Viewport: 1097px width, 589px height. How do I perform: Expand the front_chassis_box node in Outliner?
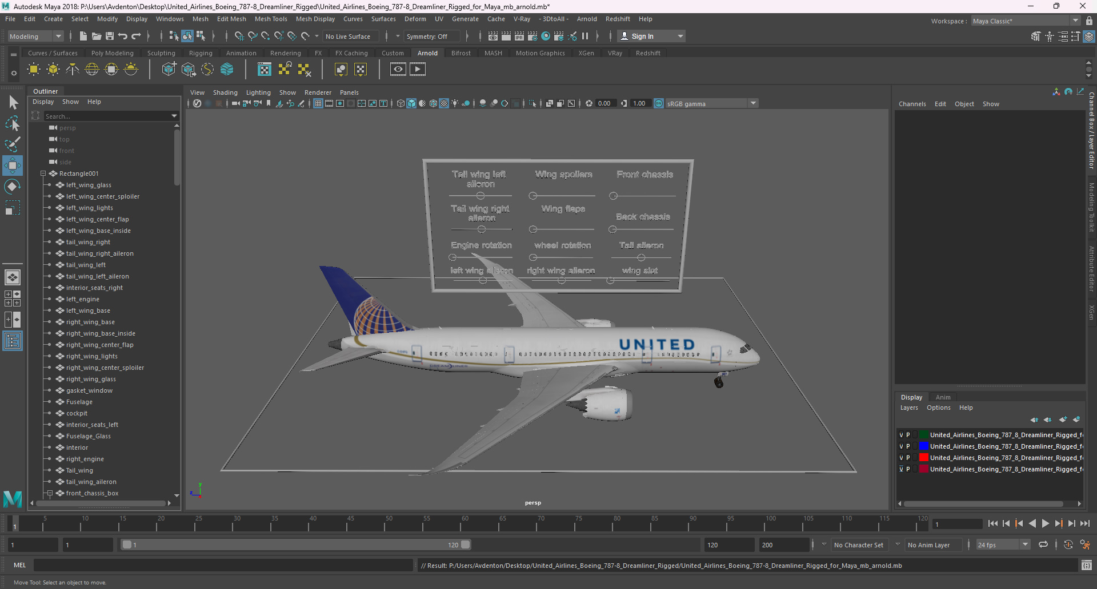[50, 493]
